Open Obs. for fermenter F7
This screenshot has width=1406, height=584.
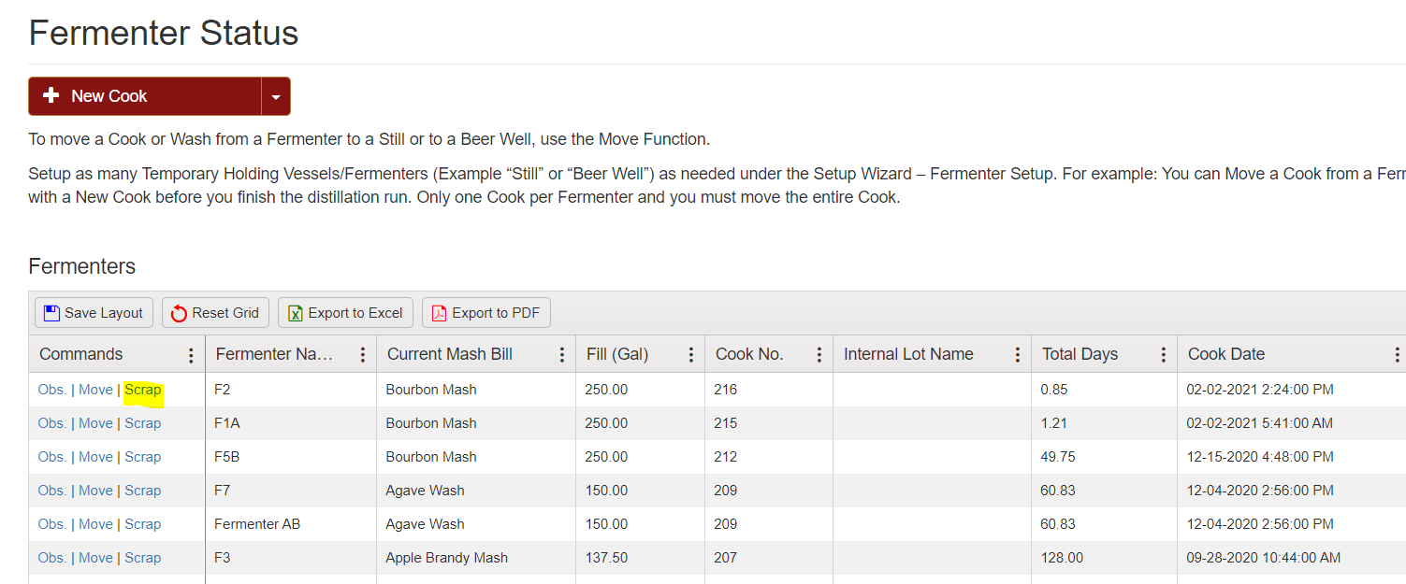[x=52, y=491]
